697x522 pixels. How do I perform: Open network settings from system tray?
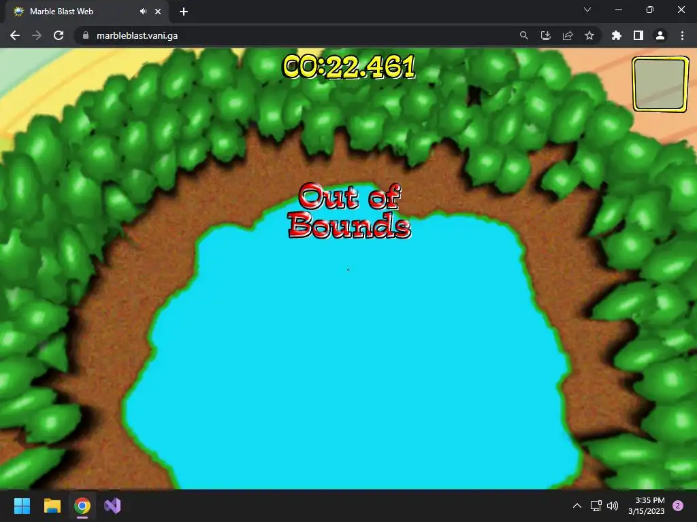[596, 506]
